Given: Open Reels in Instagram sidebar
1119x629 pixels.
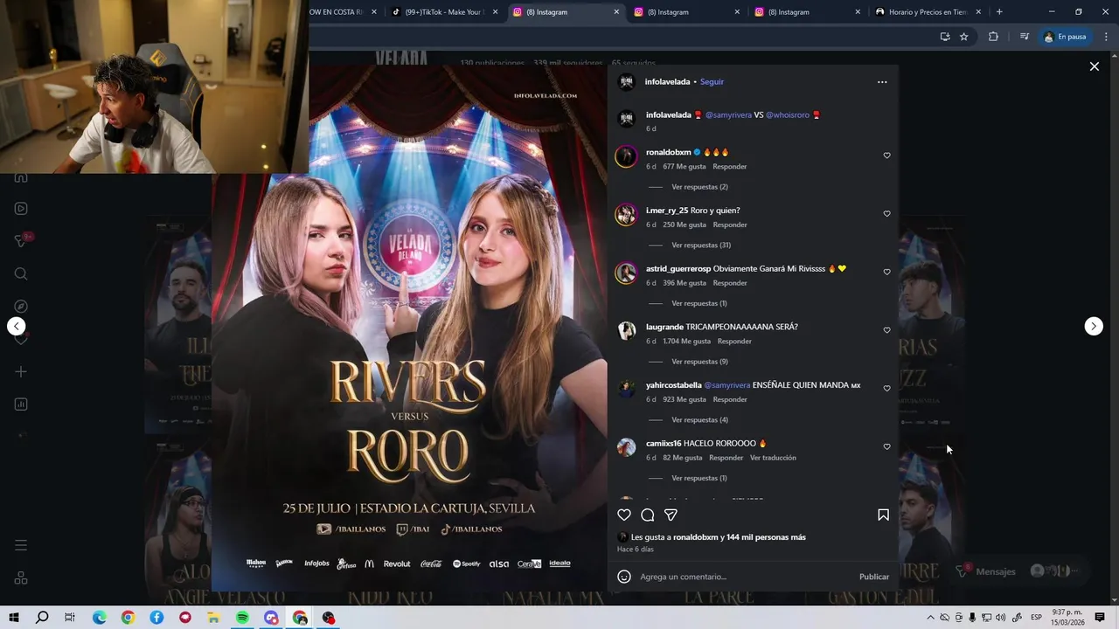Looking at the screenshot, I should (21, 209).
